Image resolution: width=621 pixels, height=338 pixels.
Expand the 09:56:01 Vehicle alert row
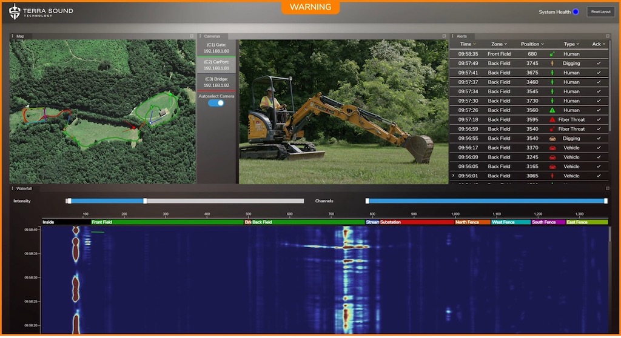[454, 176]
